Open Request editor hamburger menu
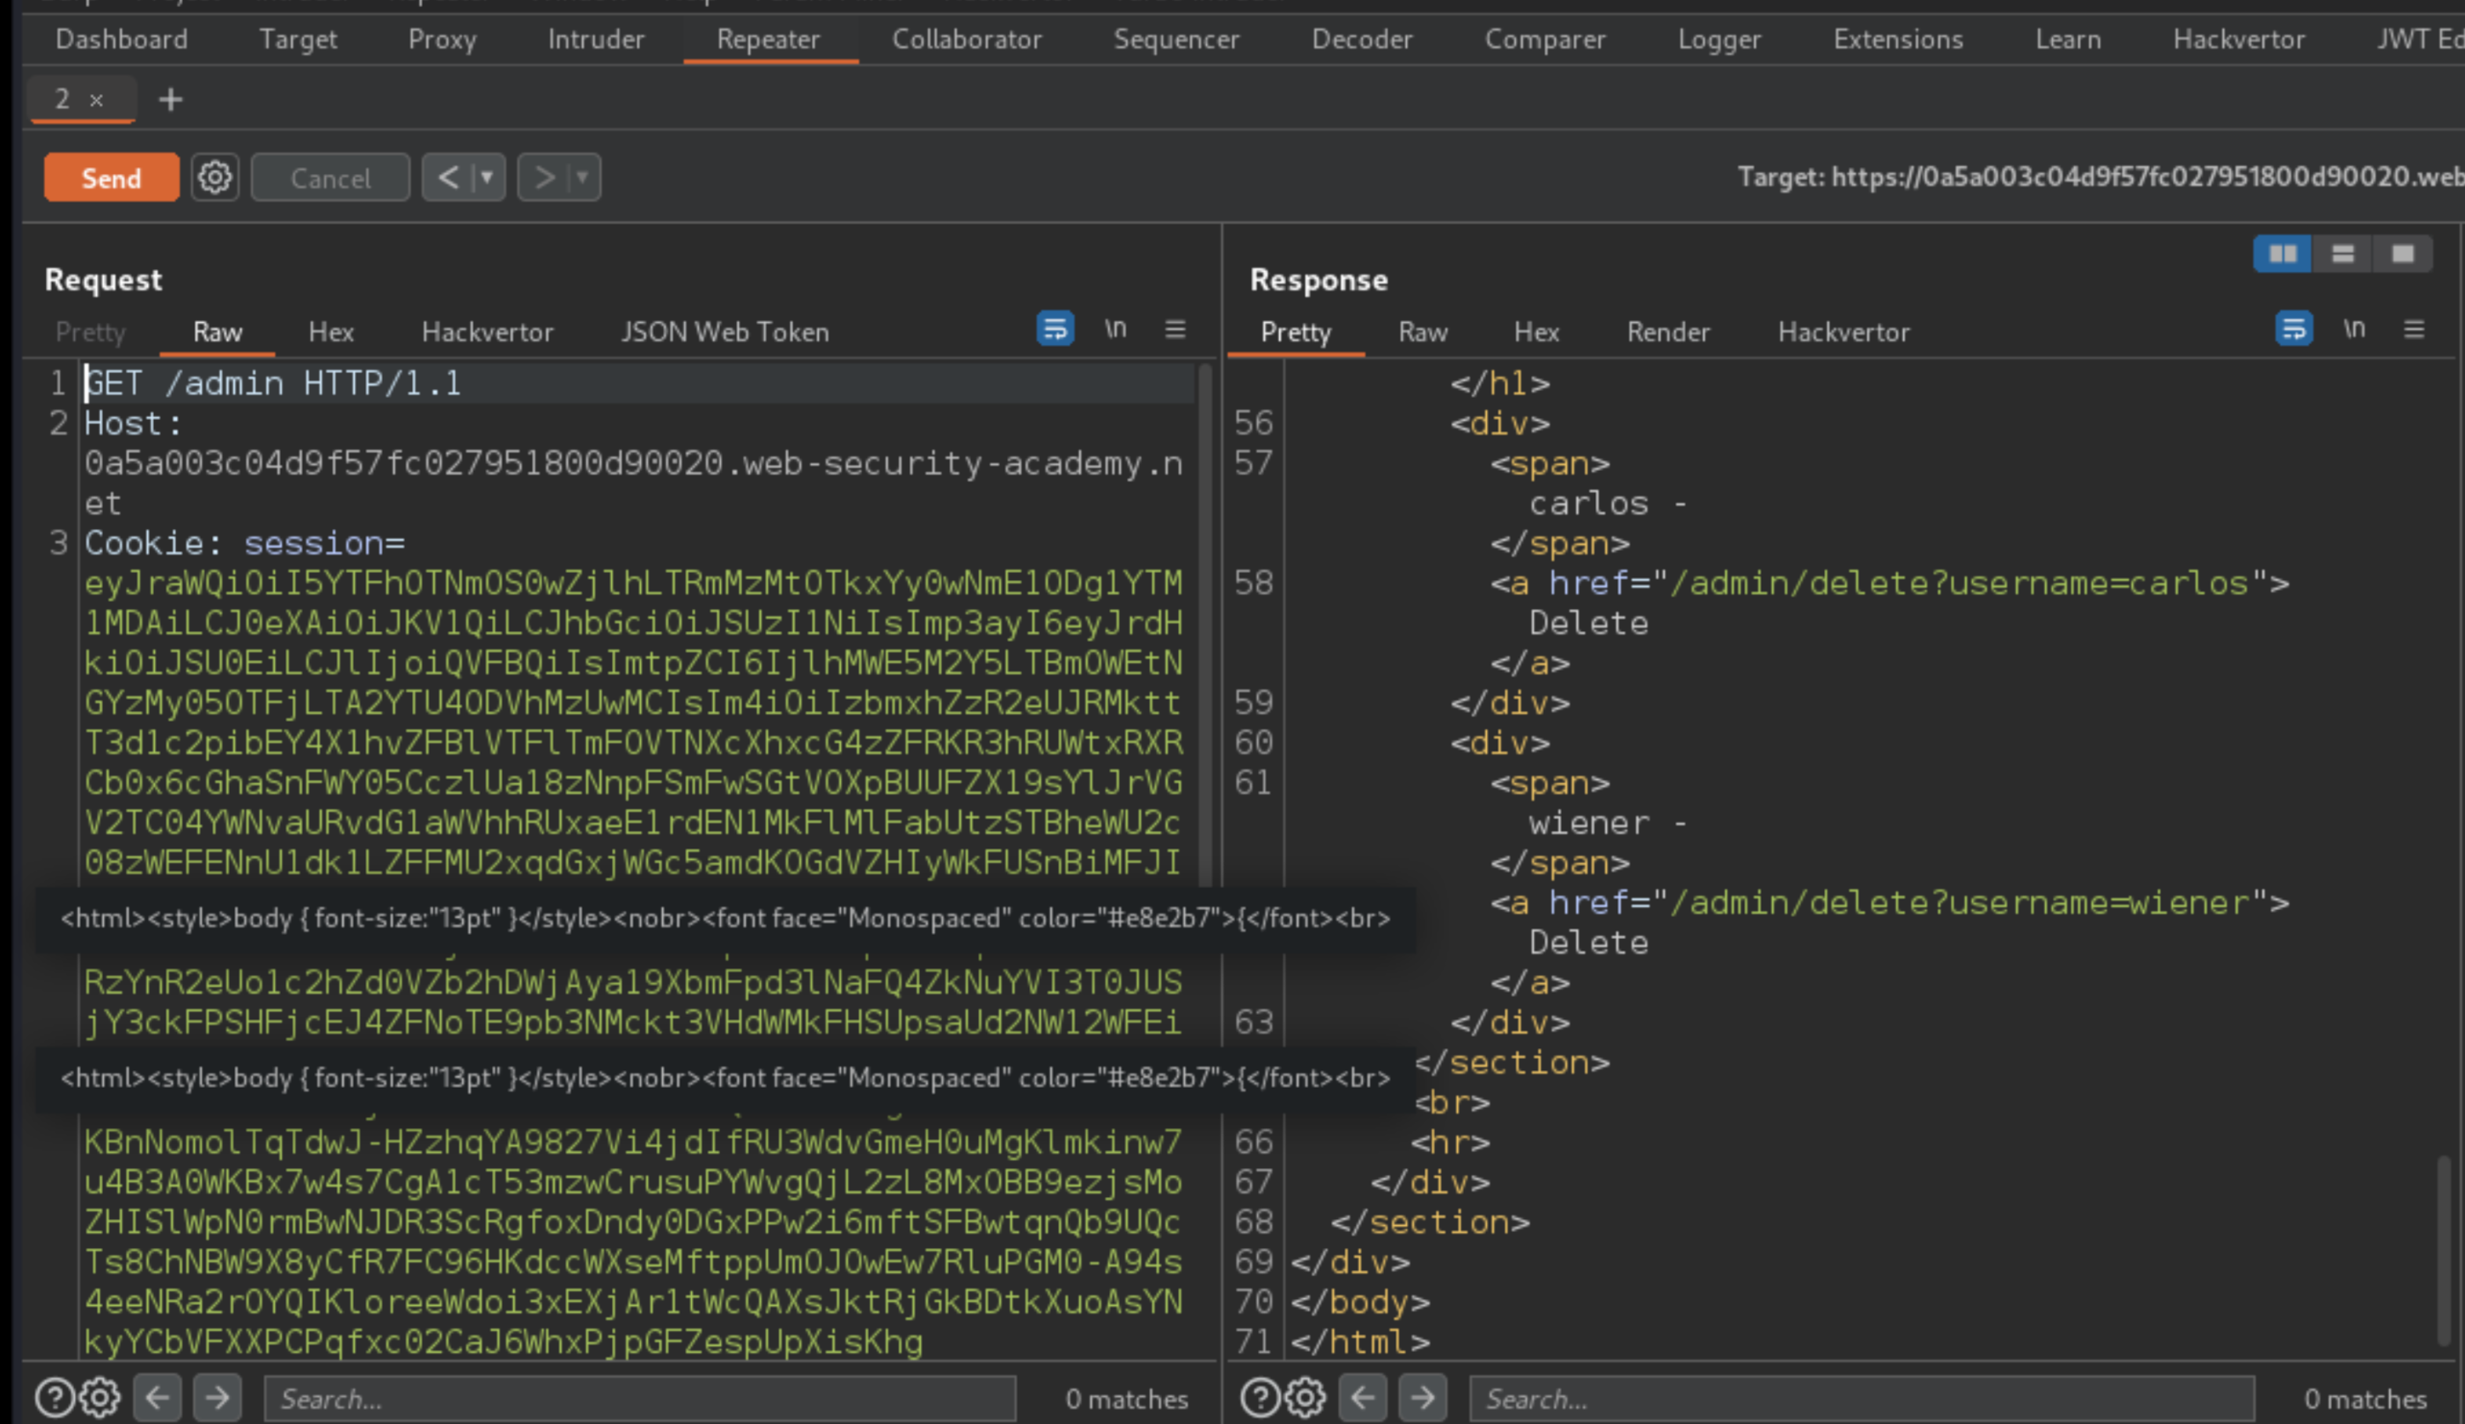This screenshot has height=1424, width=2465. 1176,328
